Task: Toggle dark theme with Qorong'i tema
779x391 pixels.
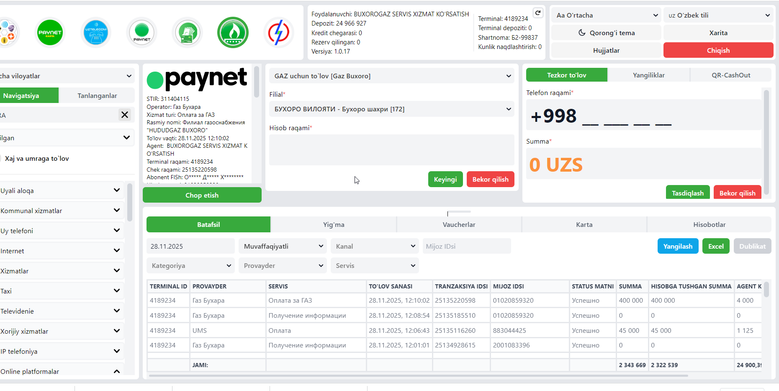Action: pos(606,33)
